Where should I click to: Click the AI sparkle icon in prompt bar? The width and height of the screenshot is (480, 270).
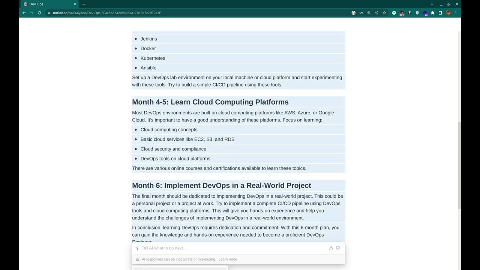click(x=137, y=248)
